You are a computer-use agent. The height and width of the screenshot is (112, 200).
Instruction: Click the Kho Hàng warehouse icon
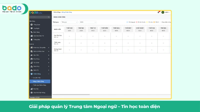click(x=31, y=59)
